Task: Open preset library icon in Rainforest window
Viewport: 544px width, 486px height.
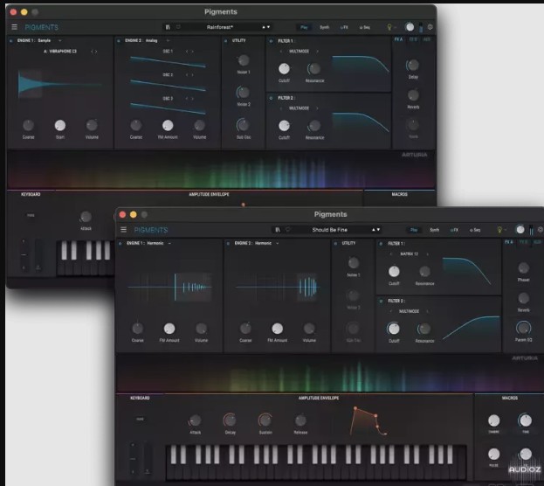Action: pos(168,27)
